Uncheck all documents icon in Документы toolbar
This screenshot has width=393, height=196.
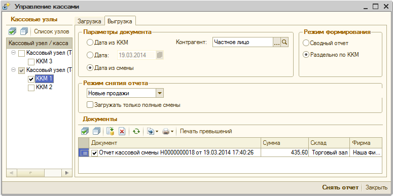tap(96, 131)
